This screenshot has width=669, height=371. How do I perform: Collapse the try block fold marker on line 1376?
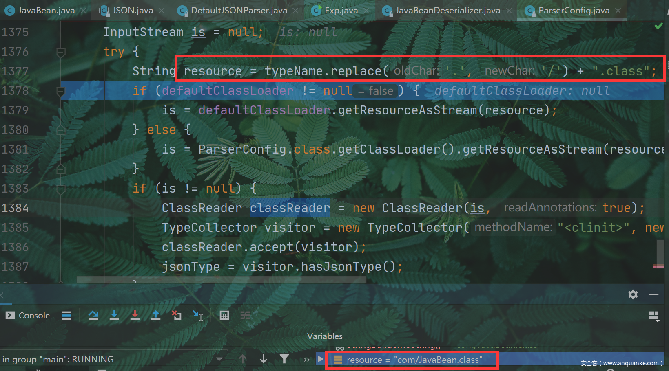61,52
